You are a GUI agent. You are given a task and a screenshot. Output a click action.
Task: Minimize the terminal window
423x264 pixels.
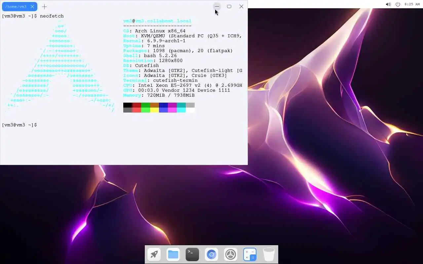tap(217, 6)
